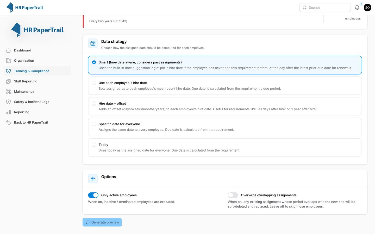Viewport: 375px width, 234px height.
Task: Click the Date strategy calendar icon
Action: [x=93, y=44]
